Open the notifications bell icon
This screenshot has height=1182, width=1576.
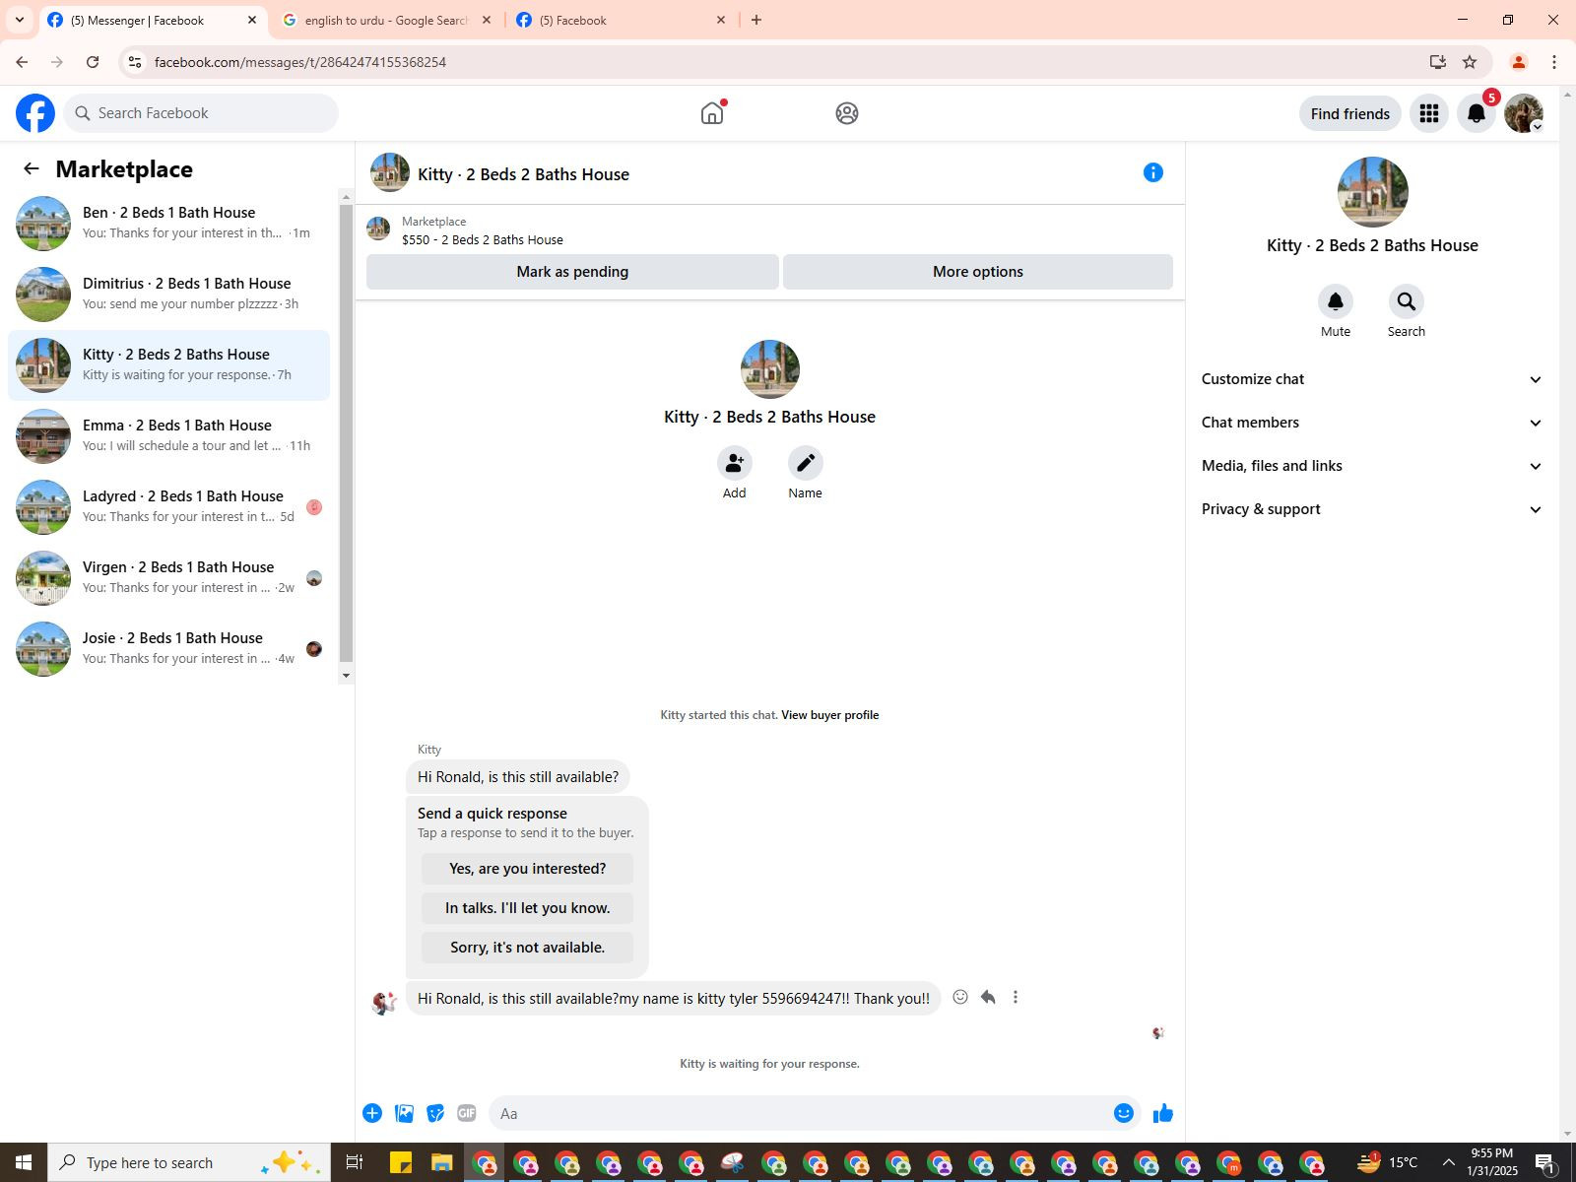coord(1477,113)
